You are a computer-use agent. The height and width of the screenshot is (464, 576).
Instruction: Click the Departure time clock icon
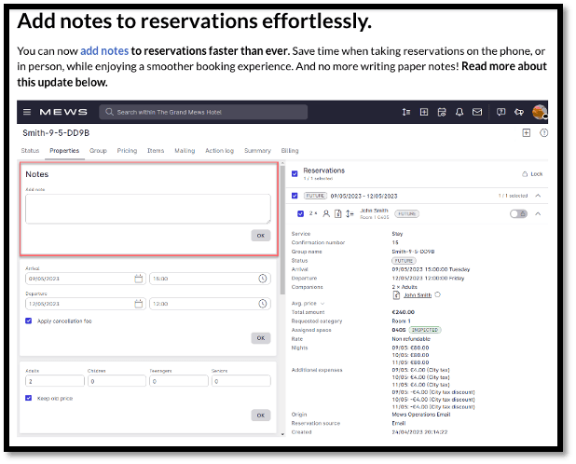(x=263, y=304)
